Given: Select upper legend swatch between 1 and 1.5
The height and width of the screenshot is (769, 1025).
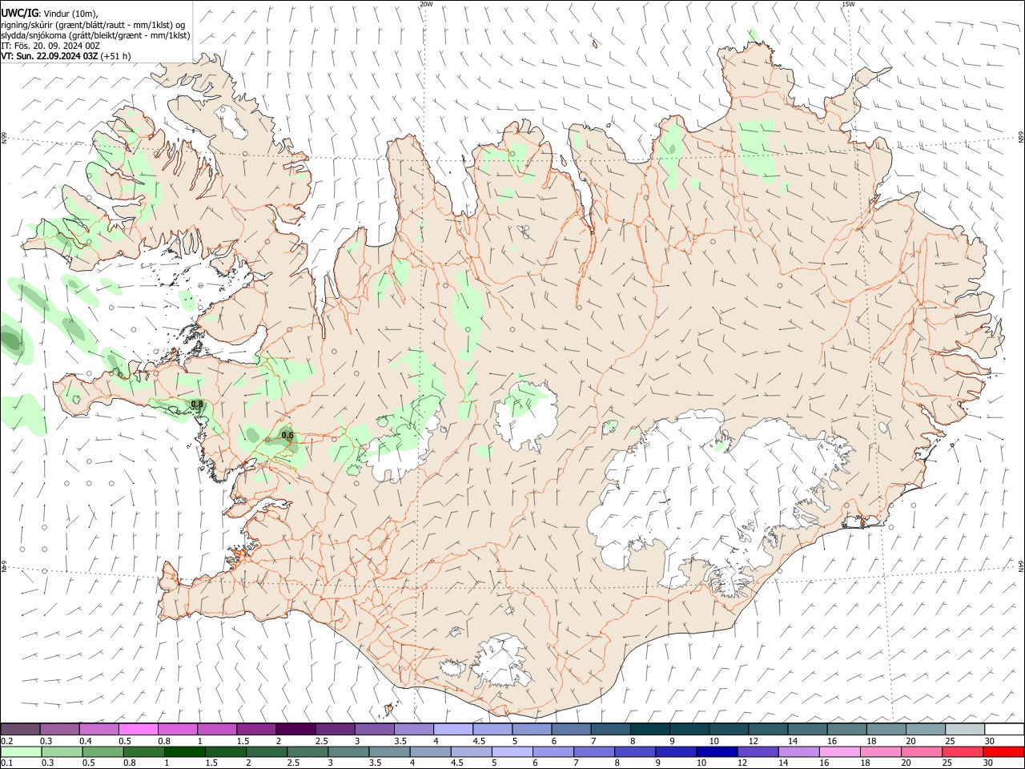Looking at the screenshot, I should click(x=216, y=729).
